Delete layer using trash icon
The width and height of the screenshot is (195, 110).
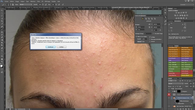click(x=192, y=109)
